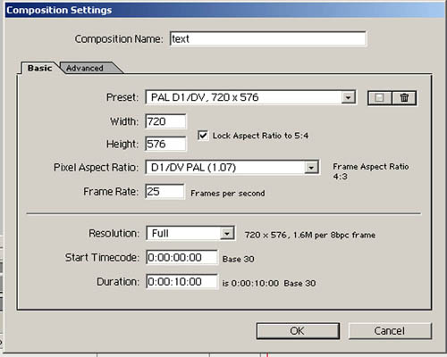447x357 pixels.
Task: Click the Duration input field
Action: [181, 281]
